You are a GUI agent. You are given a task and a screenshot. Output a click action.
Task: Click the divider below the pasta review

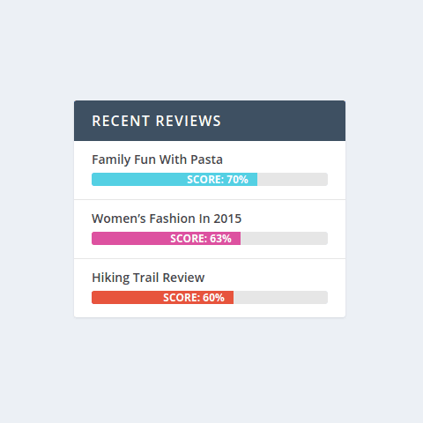tap(210, 200)
